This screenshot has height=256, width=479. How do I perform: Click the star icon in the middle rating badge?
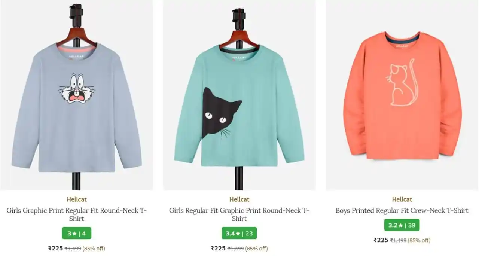pos(238,233)
